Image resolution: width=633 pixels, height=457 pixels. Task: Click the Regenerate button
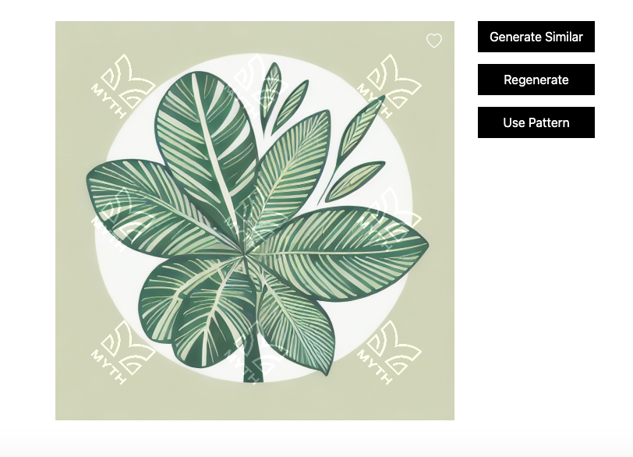tap(536, 80)
